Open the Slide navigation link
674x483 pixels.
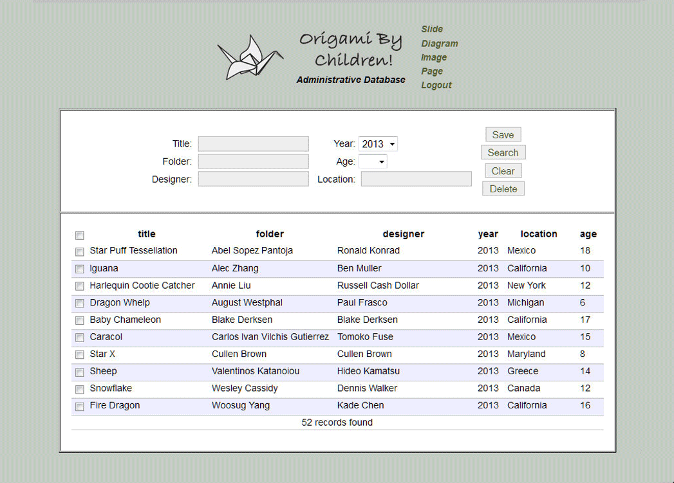coord(432,29)
